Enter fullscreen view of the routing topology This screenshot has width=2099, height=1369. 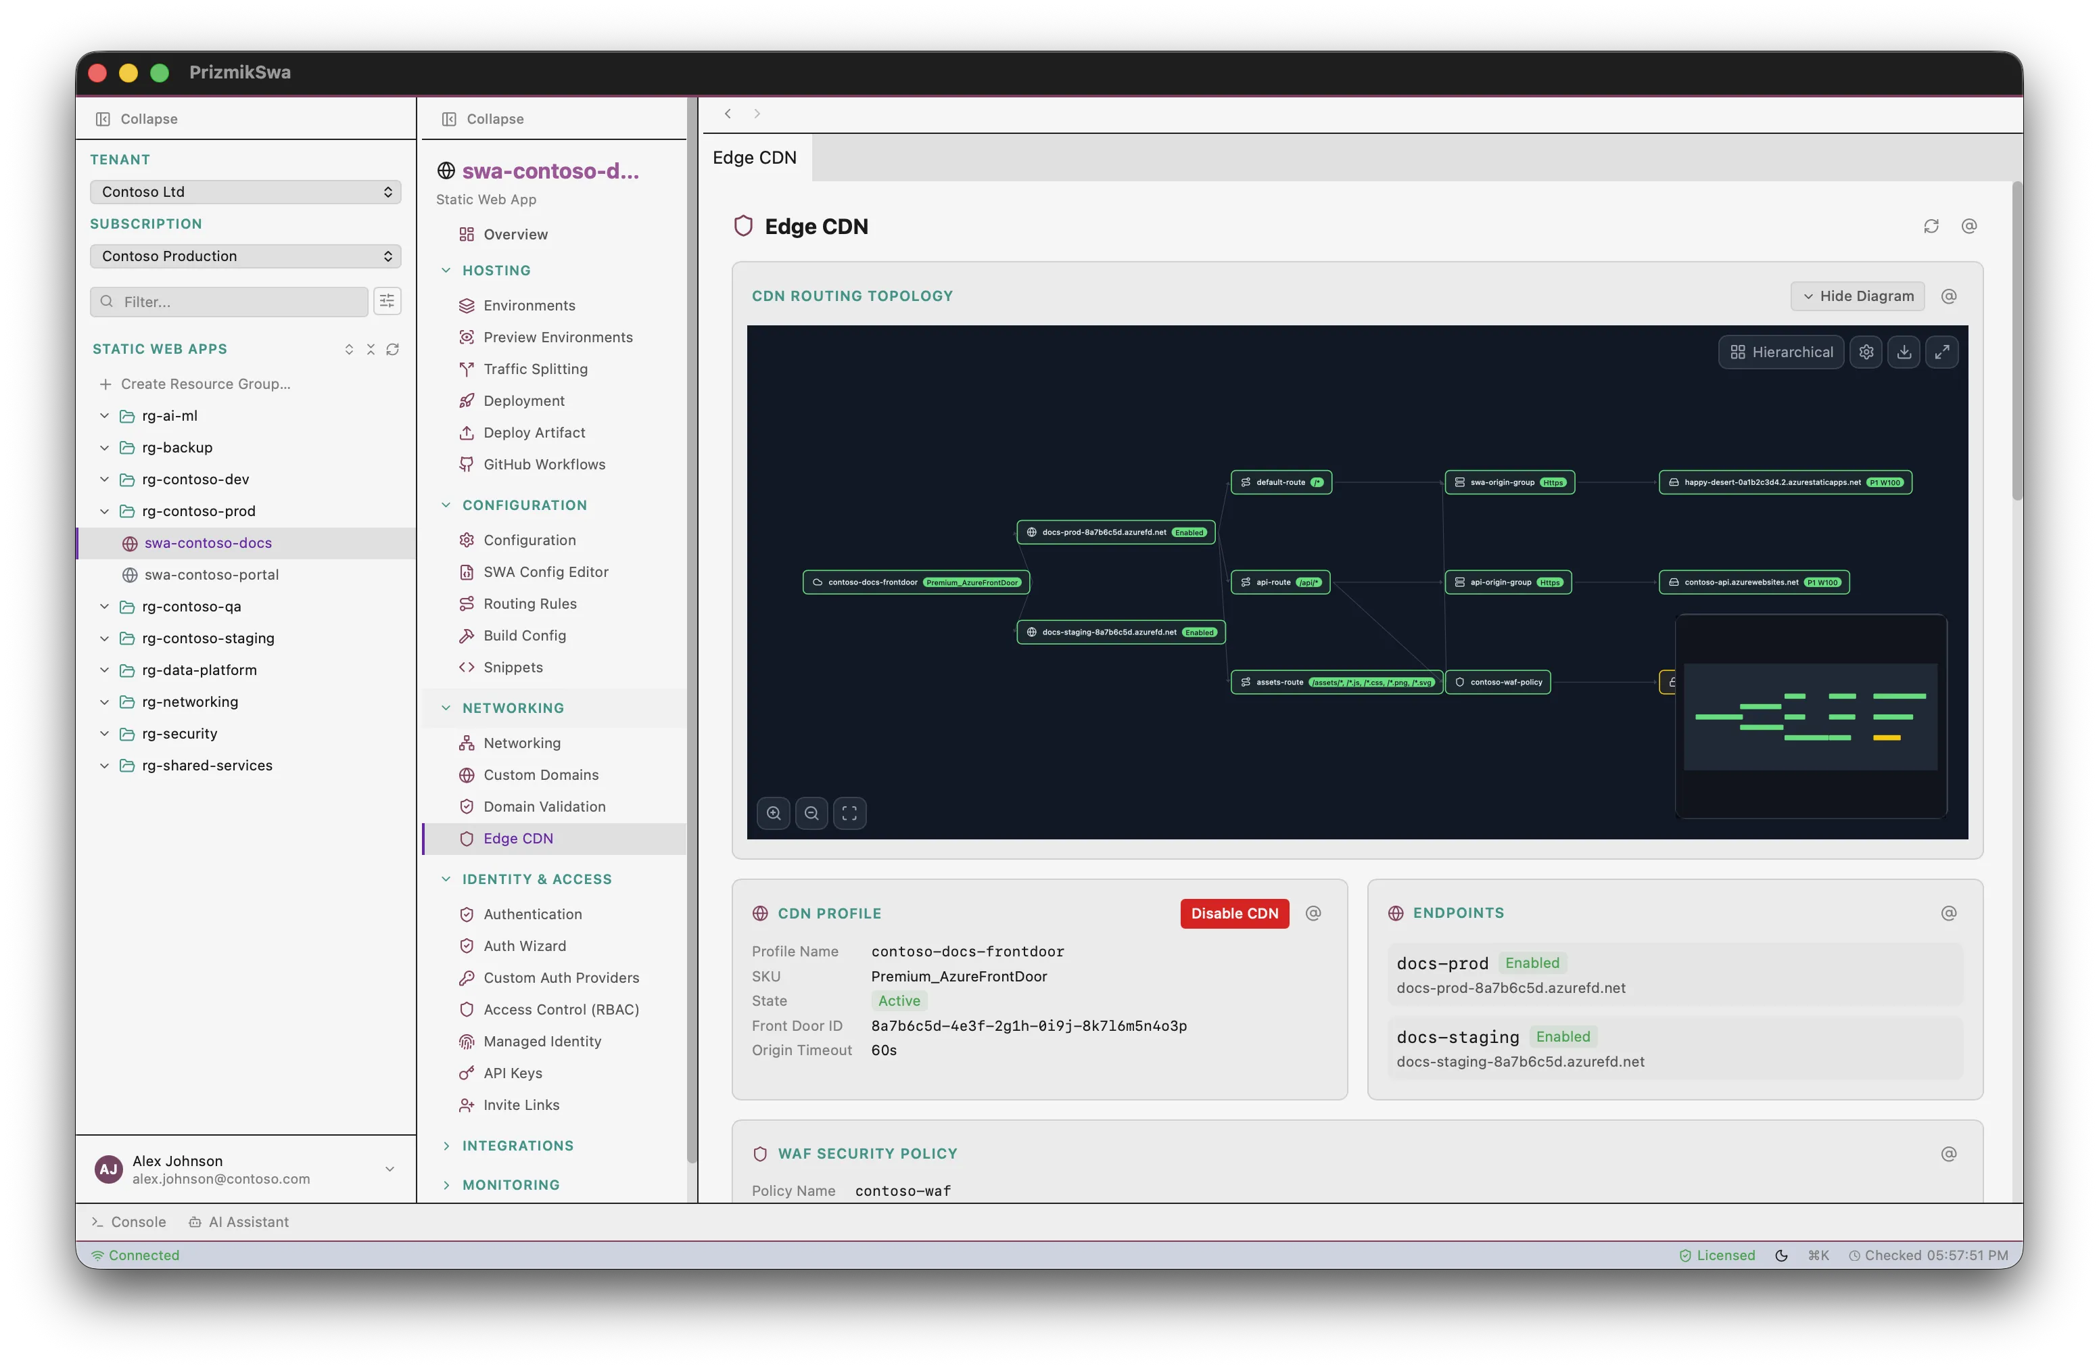(1942, 351)
